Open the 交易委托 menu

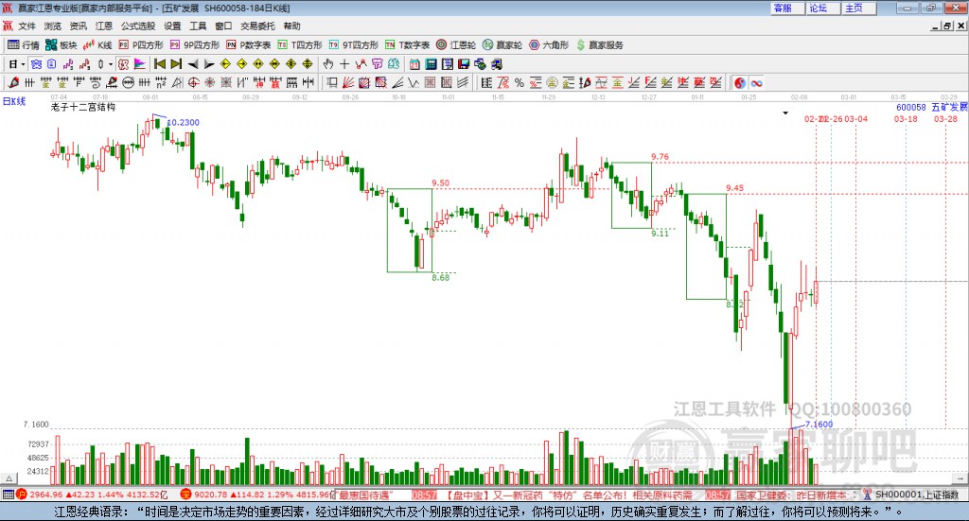coord(257,26)
